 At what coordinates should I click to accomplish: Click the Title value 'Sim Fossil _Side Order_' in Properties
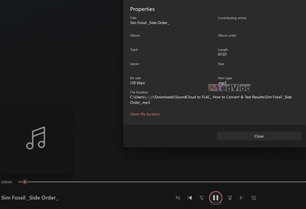pos(149,23)
